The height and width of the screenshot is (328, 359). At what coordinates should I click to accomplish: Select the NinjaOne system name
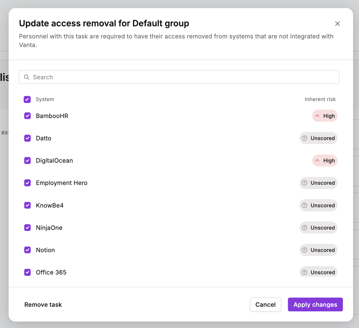point(49,228)
